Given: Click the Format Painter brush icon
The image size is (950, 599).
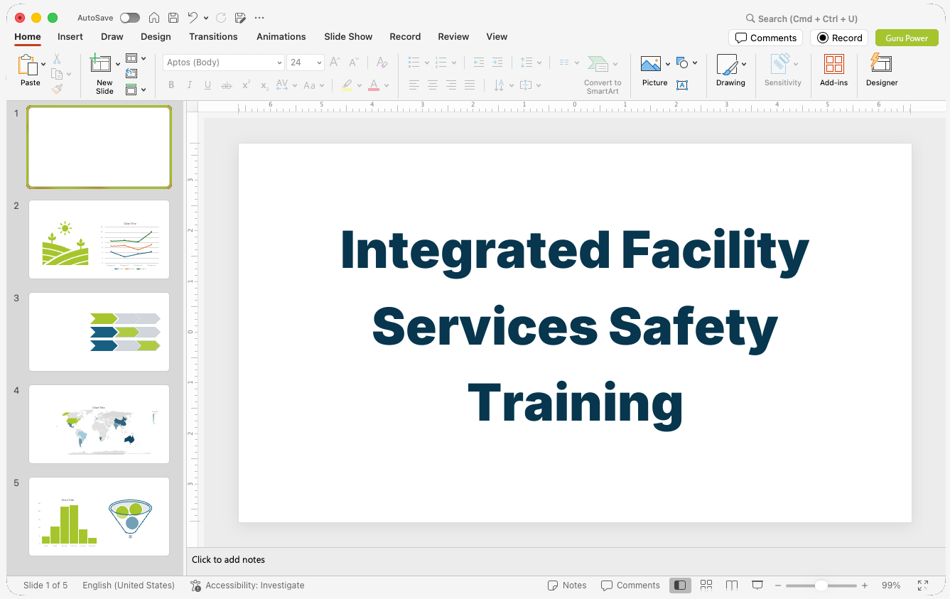Looking at the screenshot, I should tap(57, 89).
